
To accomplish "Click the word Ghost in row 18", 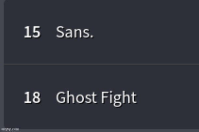I will point(76,97).
